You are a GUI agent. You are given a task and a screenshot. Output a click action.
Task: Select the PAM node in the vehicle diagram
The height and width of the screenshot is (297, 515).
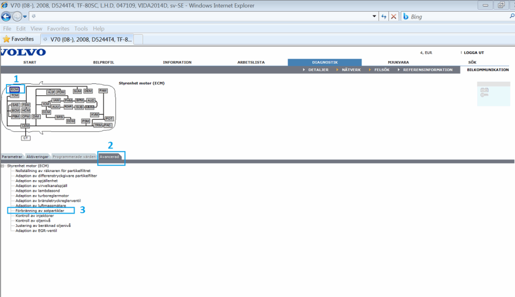[x=103, y=90]
